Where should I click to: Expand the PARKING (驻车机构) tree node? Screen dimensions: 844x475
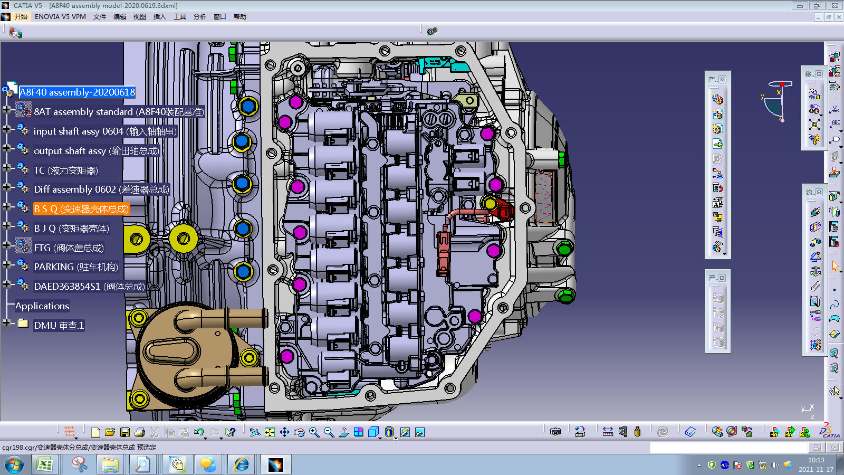7,264
